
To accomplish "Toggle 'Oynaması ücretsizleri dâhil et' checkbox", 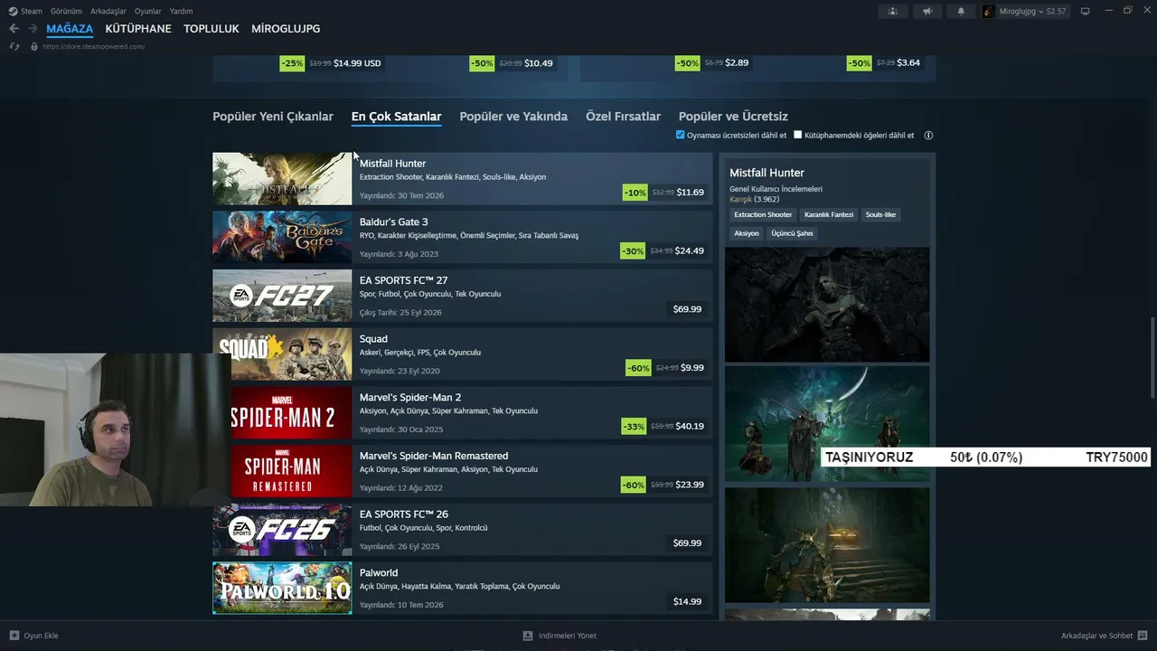I will tap(681, 135).
